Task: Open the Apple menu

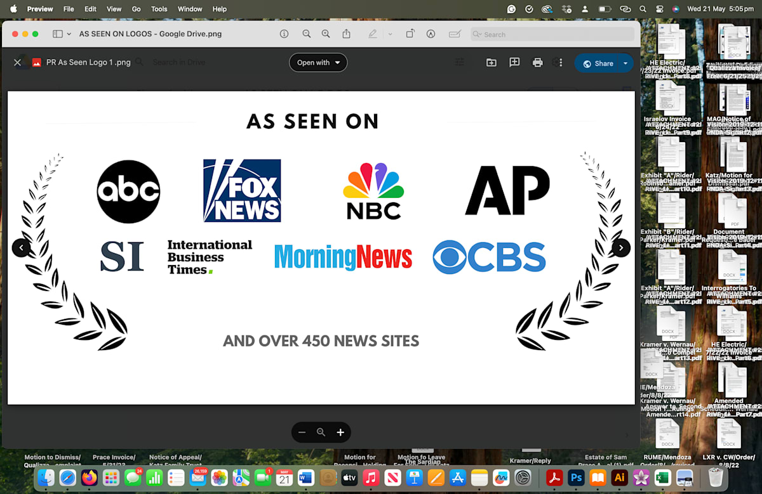Action: coord(13,9)
